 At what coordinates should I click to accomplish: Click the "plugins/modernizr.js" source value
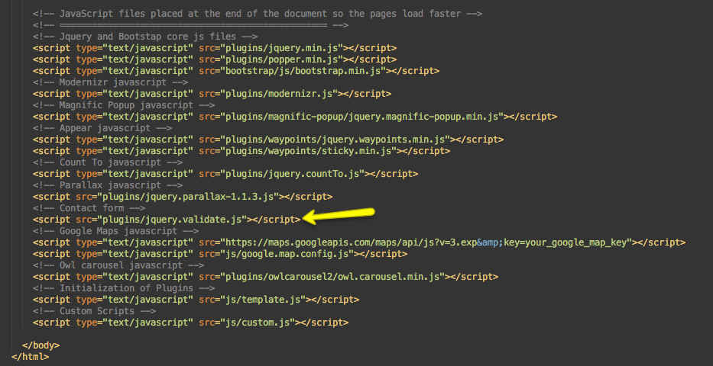pos(281,94)
